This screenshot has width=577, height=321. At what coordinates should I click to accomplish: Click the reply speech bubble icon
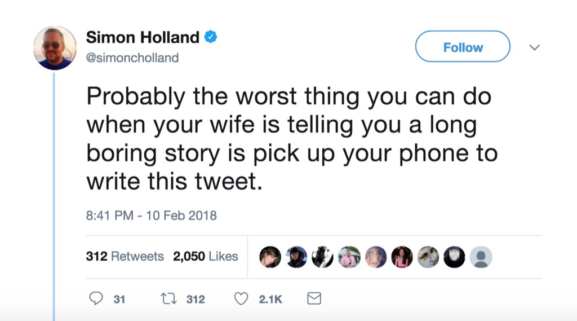[x=97, y=299]
